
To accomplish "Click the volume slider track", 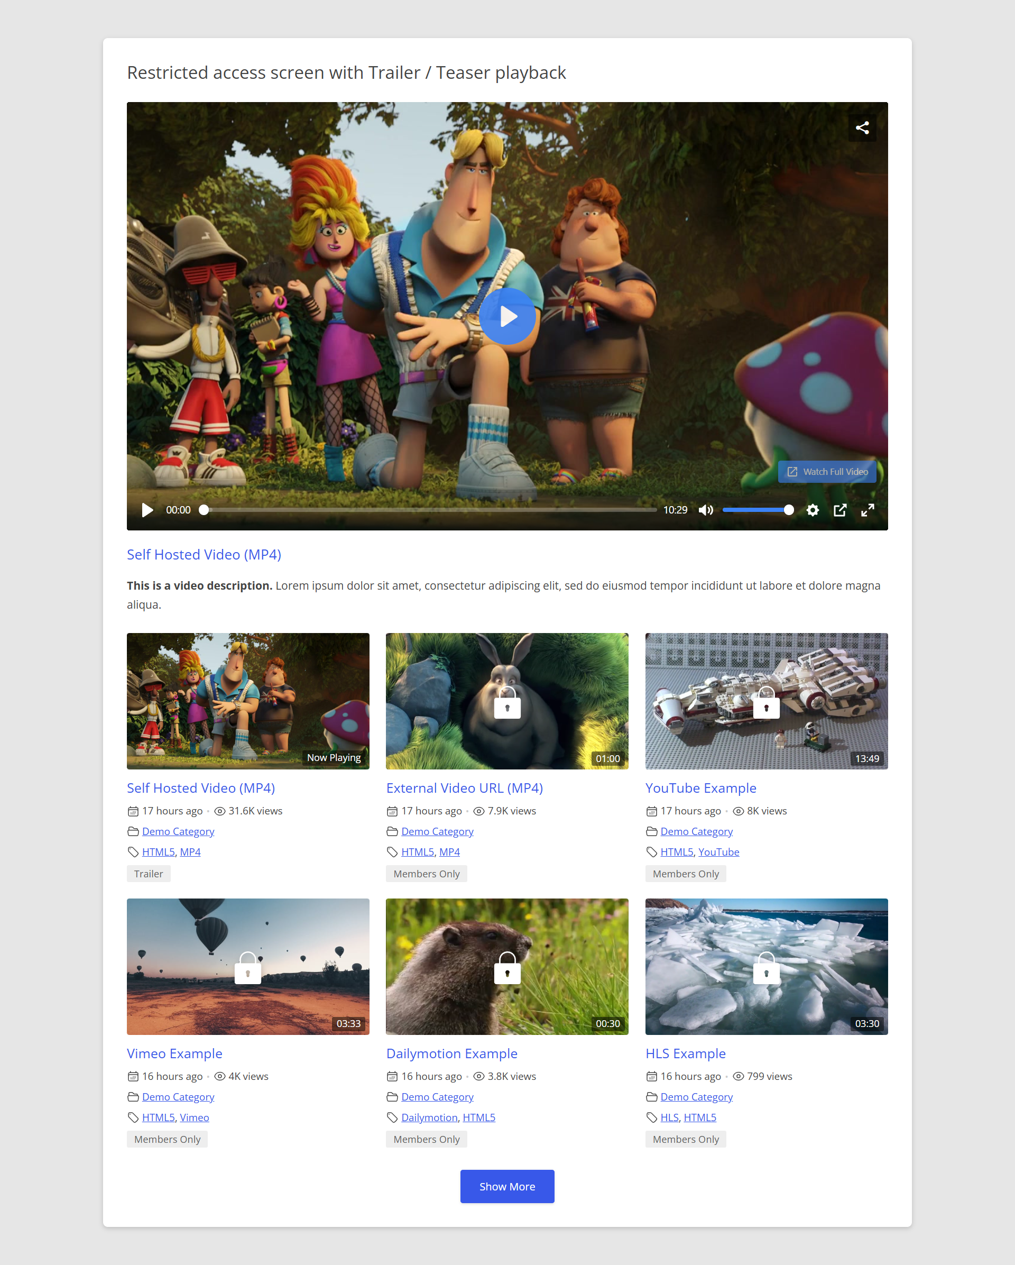I will coord(758,510).
